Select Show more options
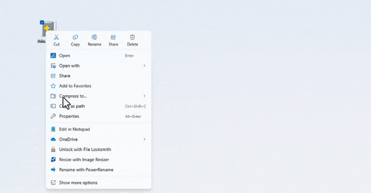 pos(99,183)
